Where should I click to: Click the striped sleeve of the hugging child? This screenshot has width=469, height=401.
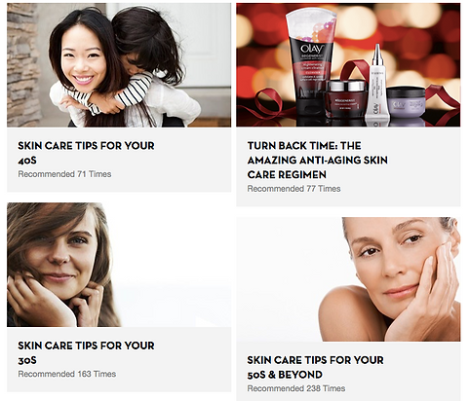(x=132, y=92)
